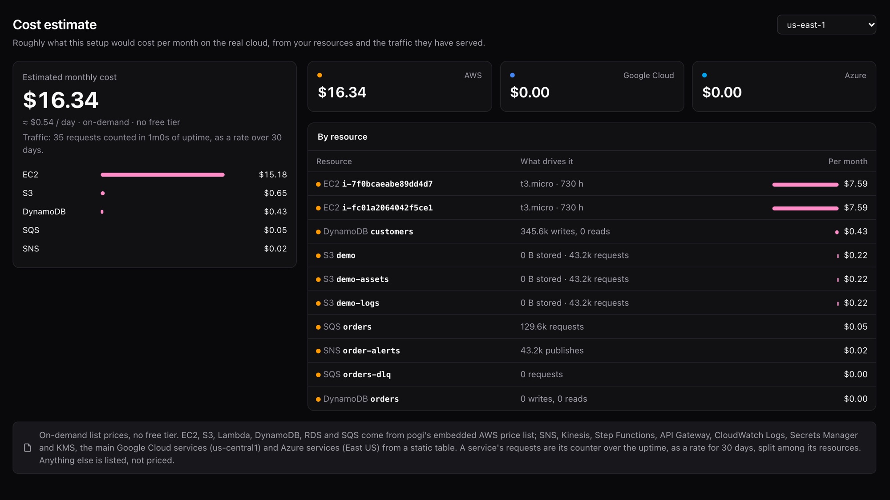Click the document icon in the footer note

[28, 448]
